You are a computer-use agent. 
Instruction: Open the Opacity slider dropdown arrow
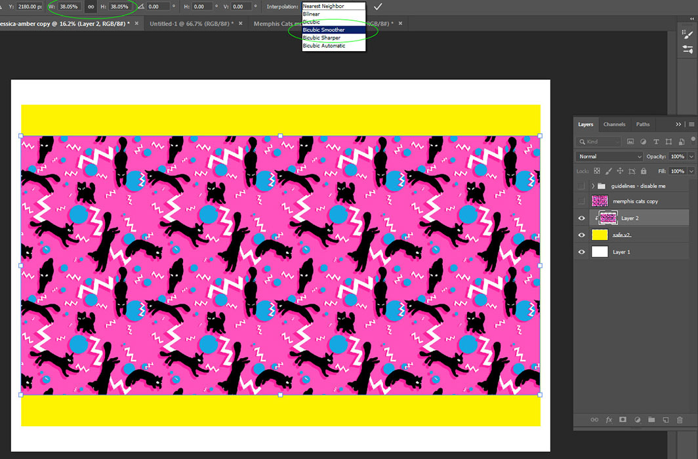pyautogui.click(x=691, y=157)
